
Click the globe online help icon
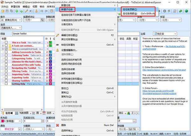pyautogui.click(x=186, y=11)
